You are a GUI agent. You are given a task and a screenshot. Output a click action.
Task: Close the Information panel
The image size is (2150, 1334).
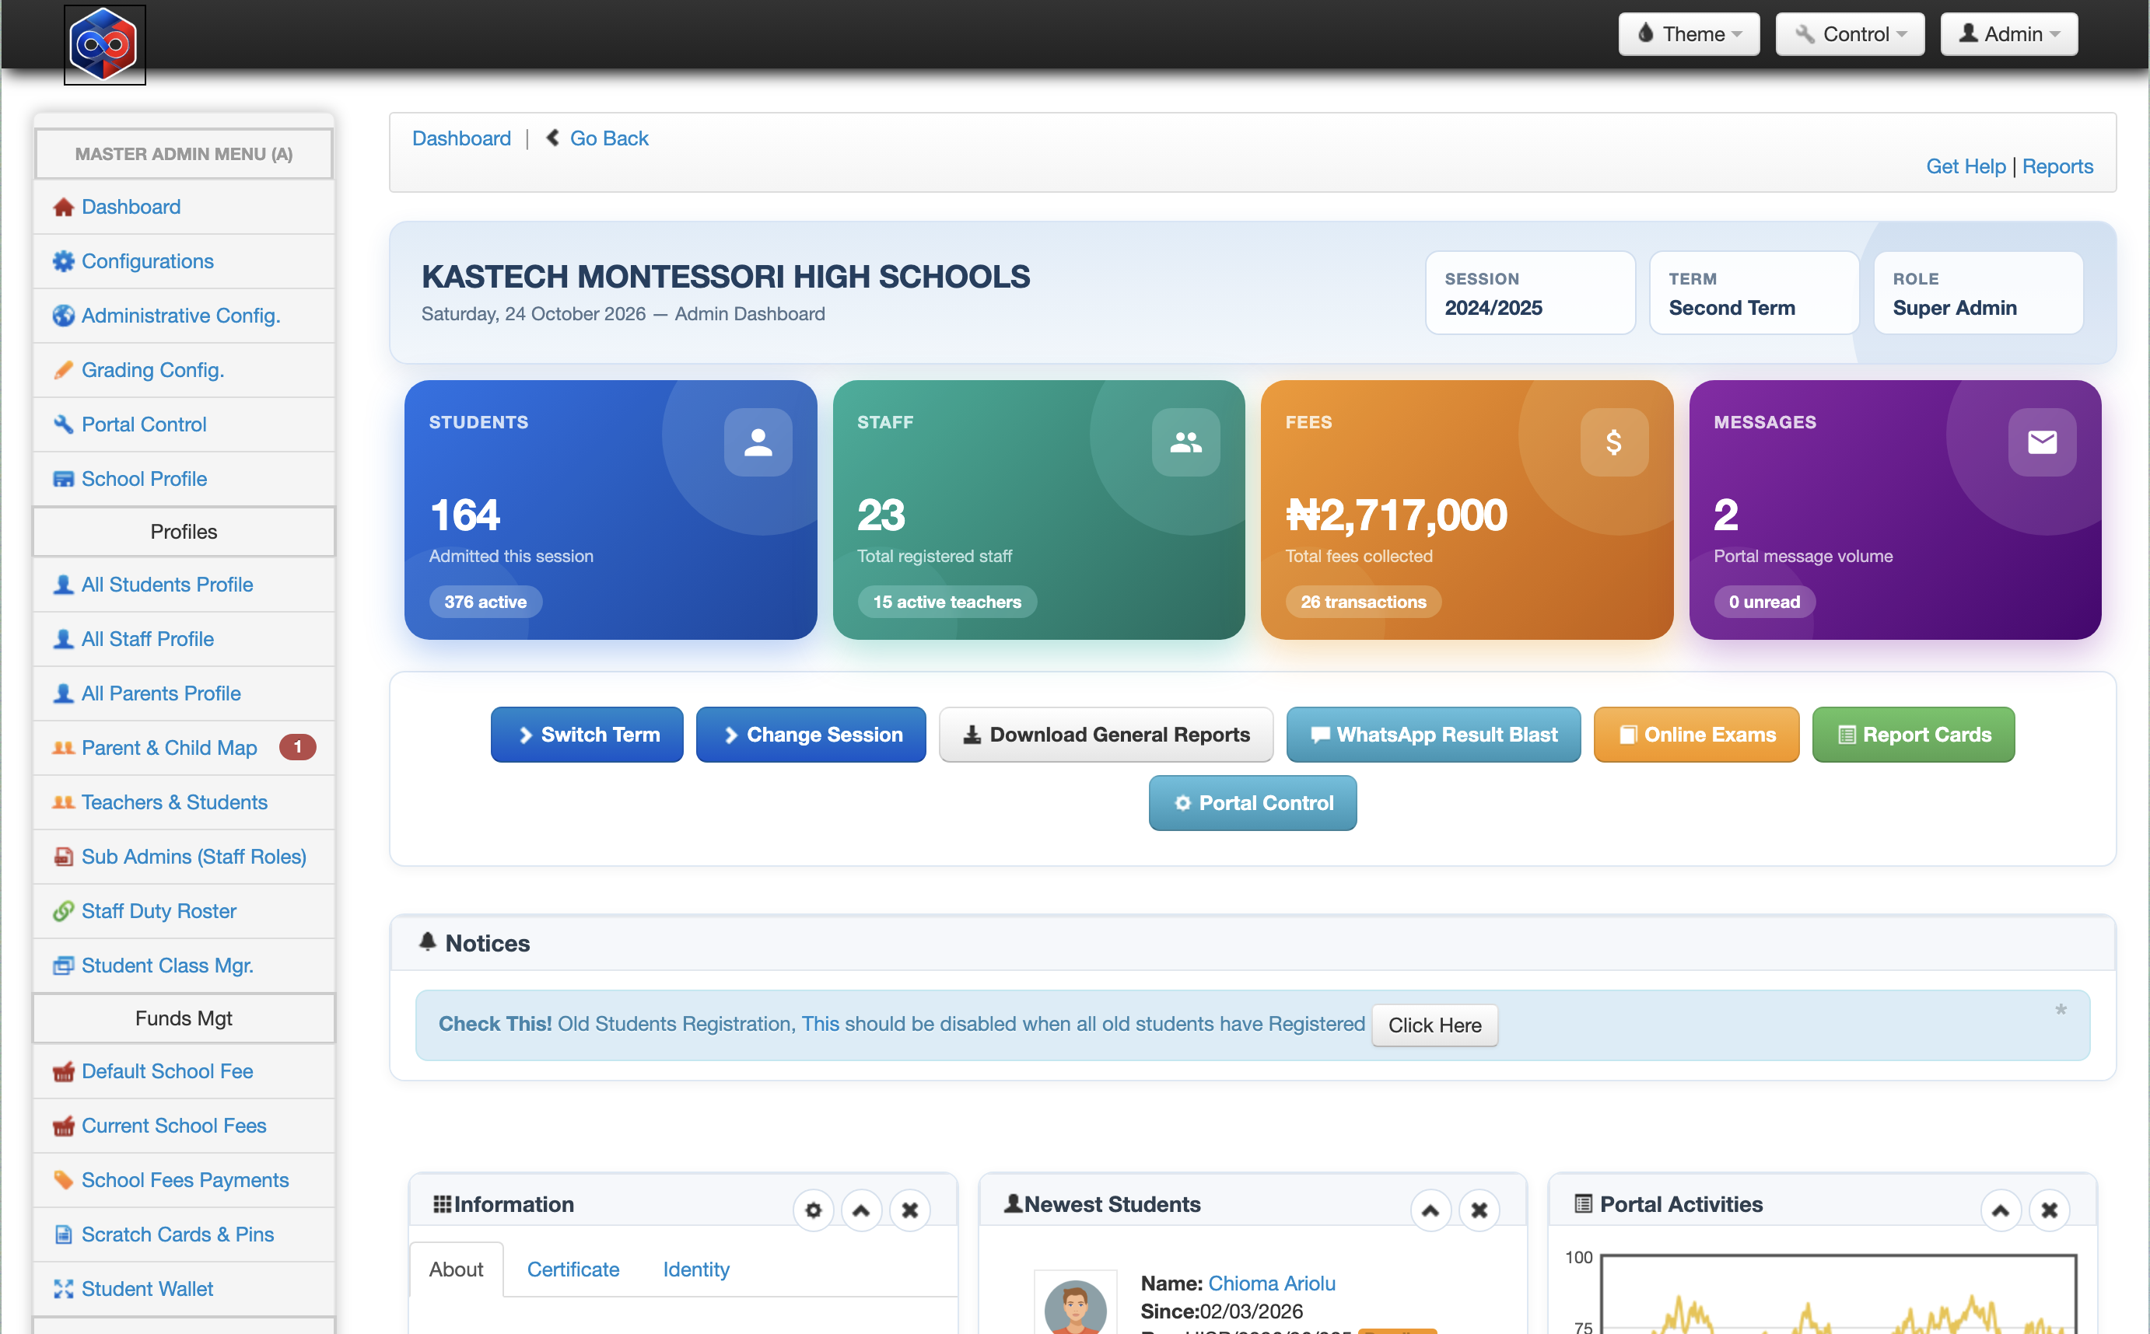(910, 1210)
